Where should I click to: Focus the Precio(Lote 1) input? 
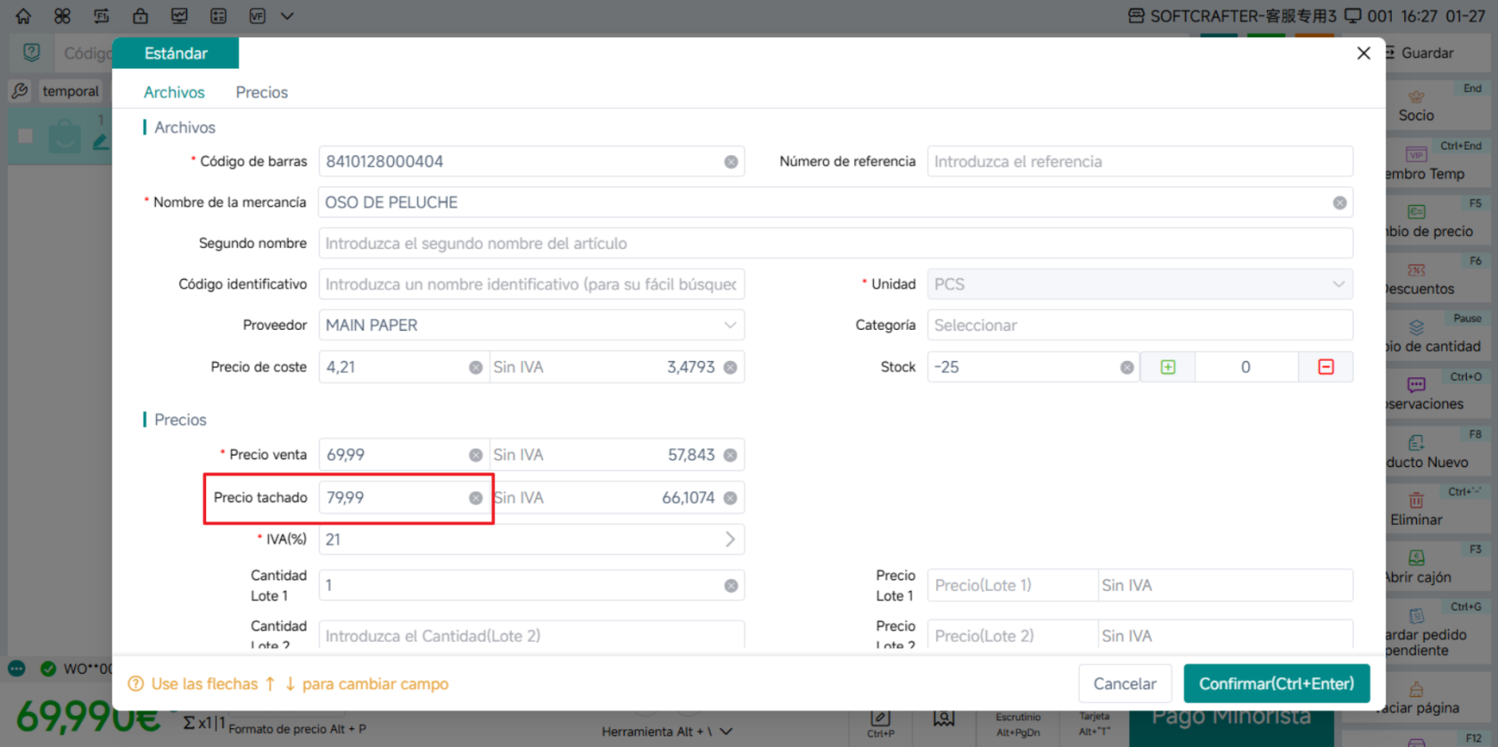click(x=1012, y=586)
